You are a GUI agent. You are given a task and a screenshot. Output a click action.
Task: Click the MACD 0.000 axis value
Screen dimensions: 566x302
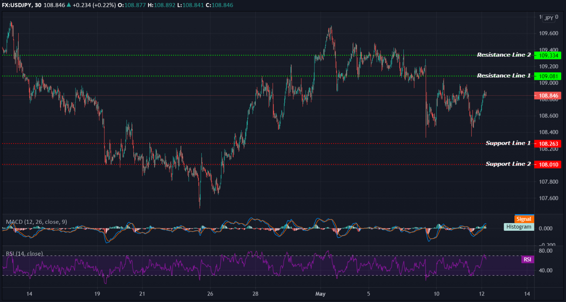546,228
